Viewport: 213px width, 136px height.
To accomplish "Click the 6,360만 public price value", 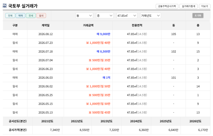I will [144, 130].
